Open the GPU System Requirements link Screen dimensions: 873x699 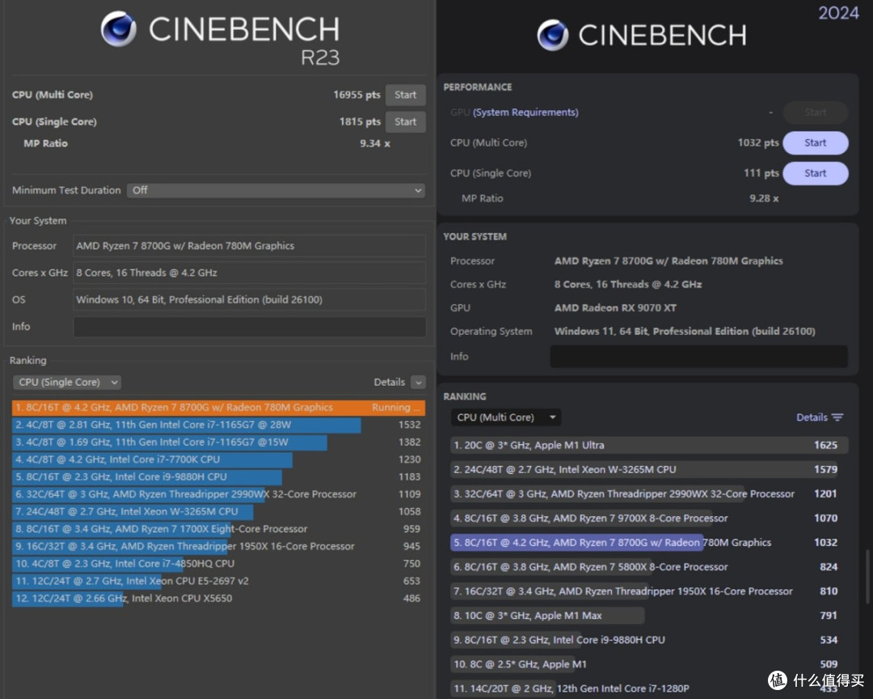[525, 112]
